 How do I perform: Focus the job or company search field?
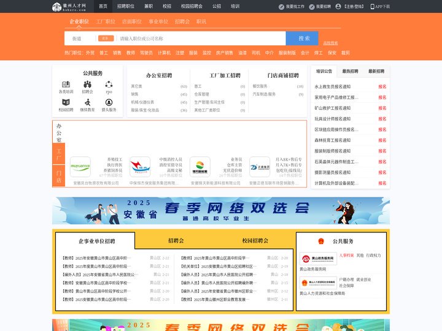201,39
